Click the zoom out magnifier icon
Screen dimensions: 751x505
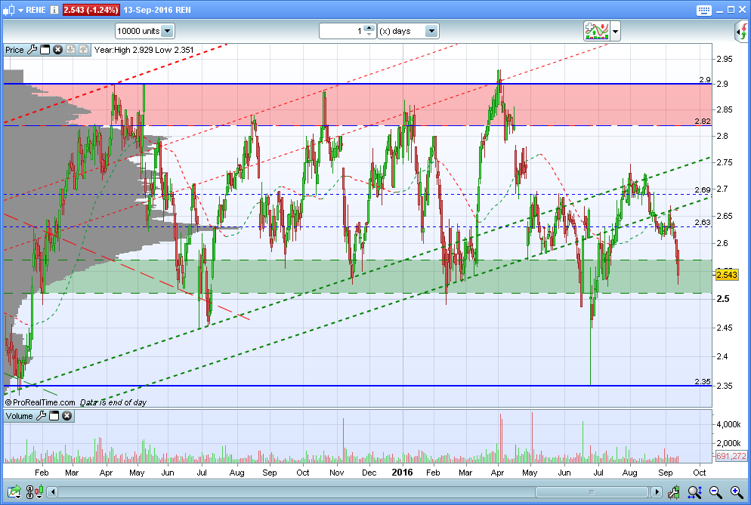point(715,491)
